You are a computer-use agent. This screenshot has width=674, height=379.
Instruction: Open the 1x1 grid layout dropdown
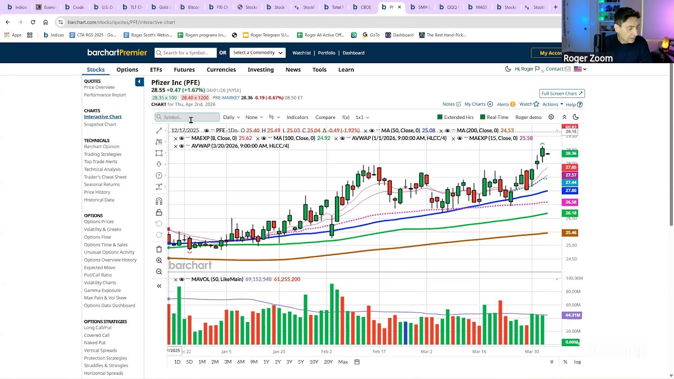(362, 117)
